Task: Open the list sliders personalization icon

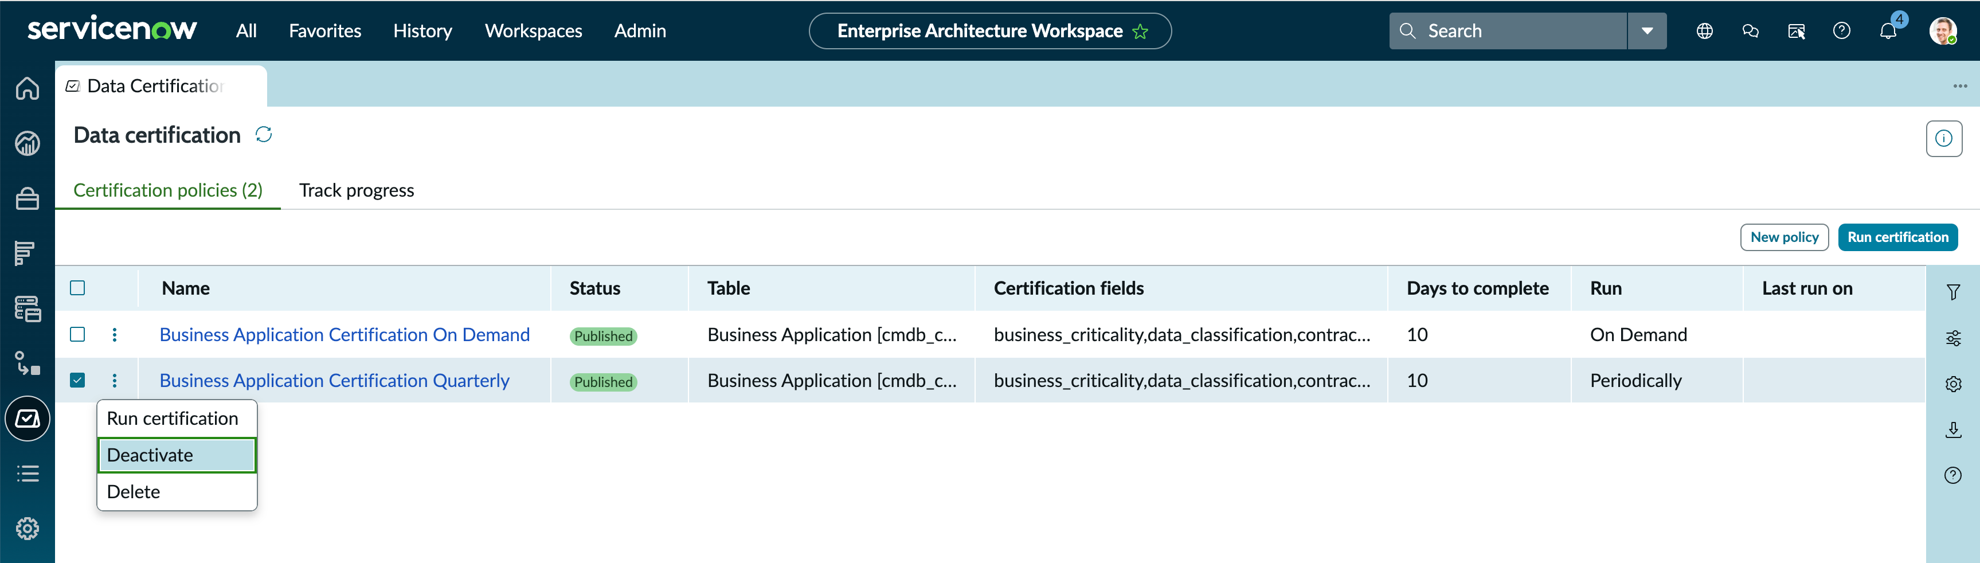Action: 1953,338
